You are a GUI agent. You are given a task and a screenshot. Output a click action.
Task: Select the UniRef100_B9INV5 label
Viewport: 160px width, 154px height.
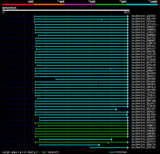(x=143, y=74)
